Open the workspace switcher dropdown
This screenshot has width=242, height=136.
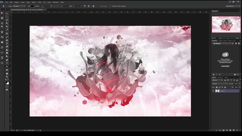(x=233, y=6)
